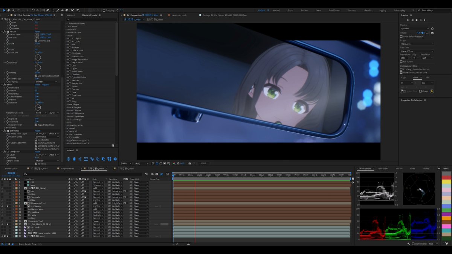Select the Pen tool in toolbar
Viewport: 452px width, 254px height.
pyautogui.click(x=47, y=10)
